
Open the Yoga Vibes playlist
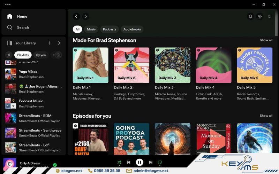[x=33, y=74]
